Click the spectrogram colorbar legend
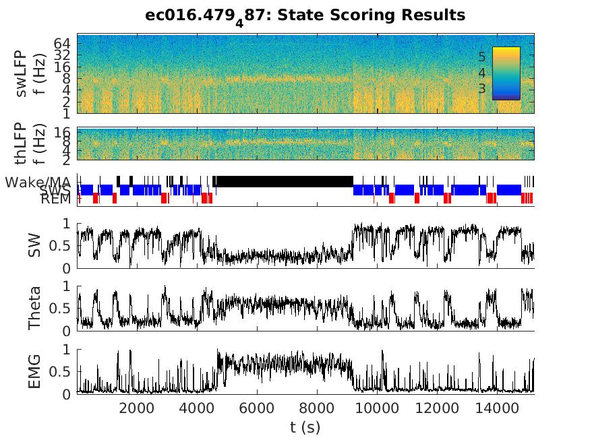 (506, 73)
